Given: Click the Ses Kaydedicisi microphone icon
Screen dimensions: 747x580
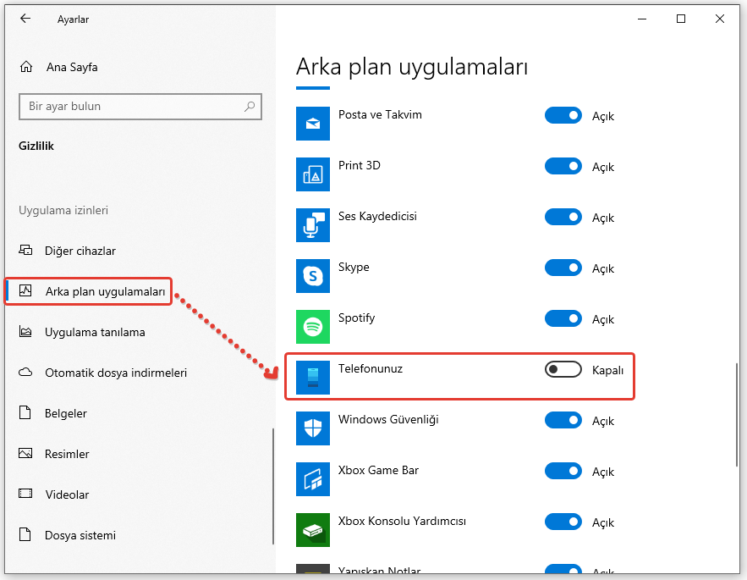Looking at the screenshot, I should pyautogui.click(x=312, y=225).
